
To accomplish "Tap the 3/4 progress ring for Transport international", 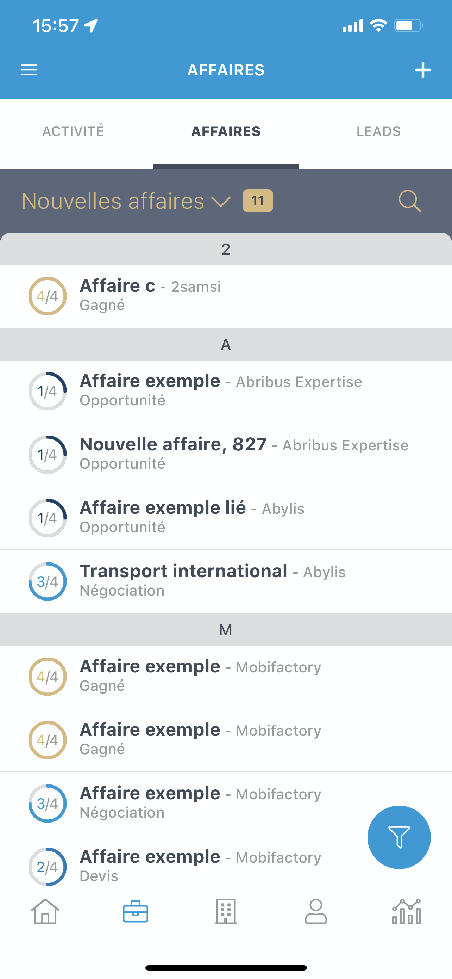I will pyautogui.click(x=48, y=581).
